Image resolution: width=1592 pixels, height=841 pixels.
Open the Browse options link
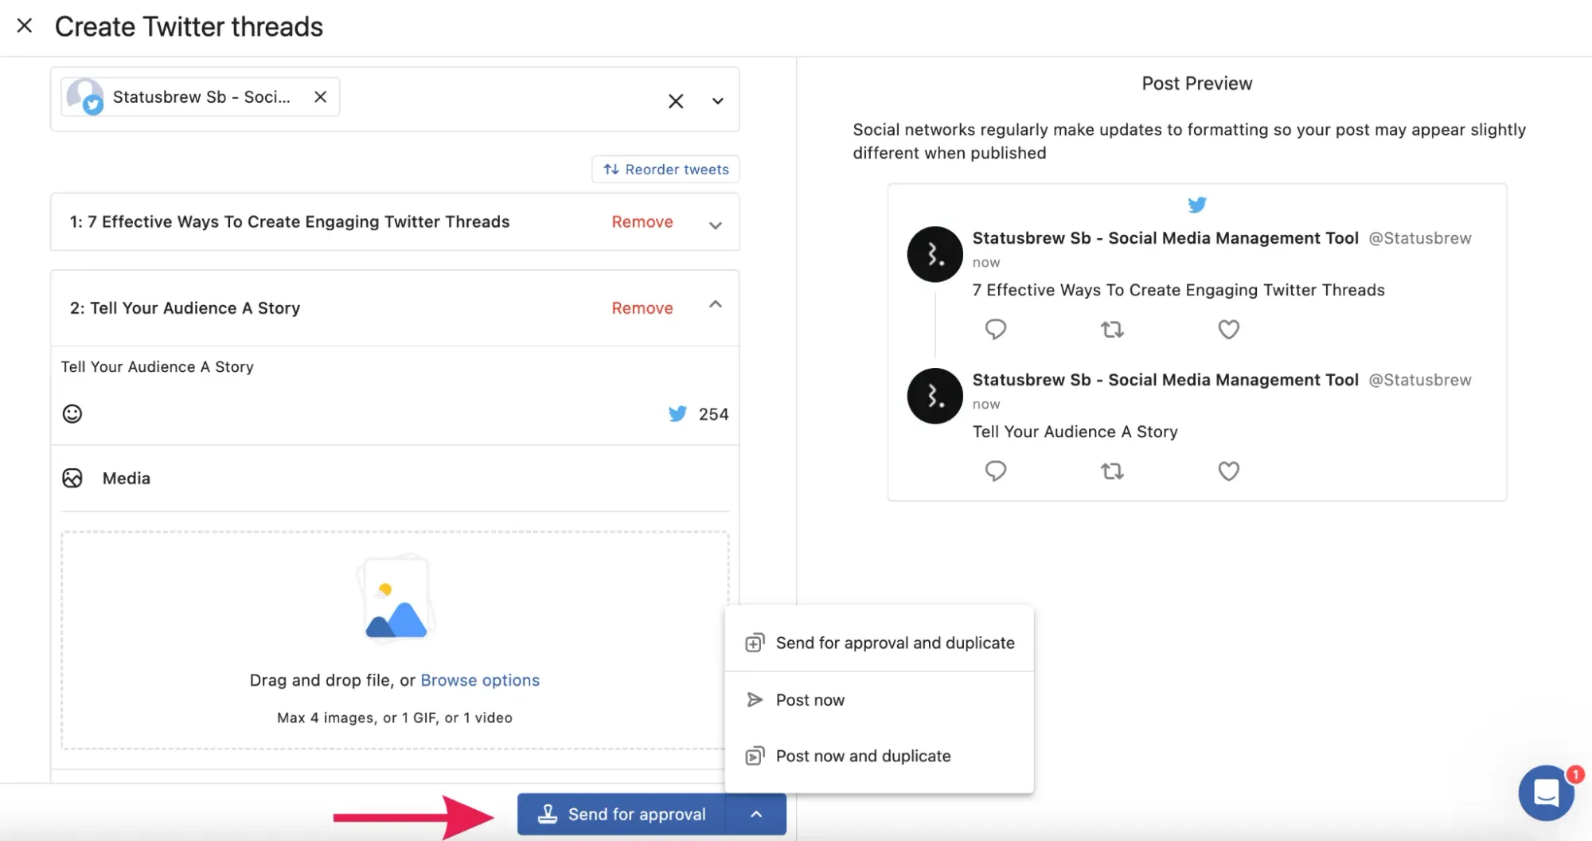click(479, 680)
